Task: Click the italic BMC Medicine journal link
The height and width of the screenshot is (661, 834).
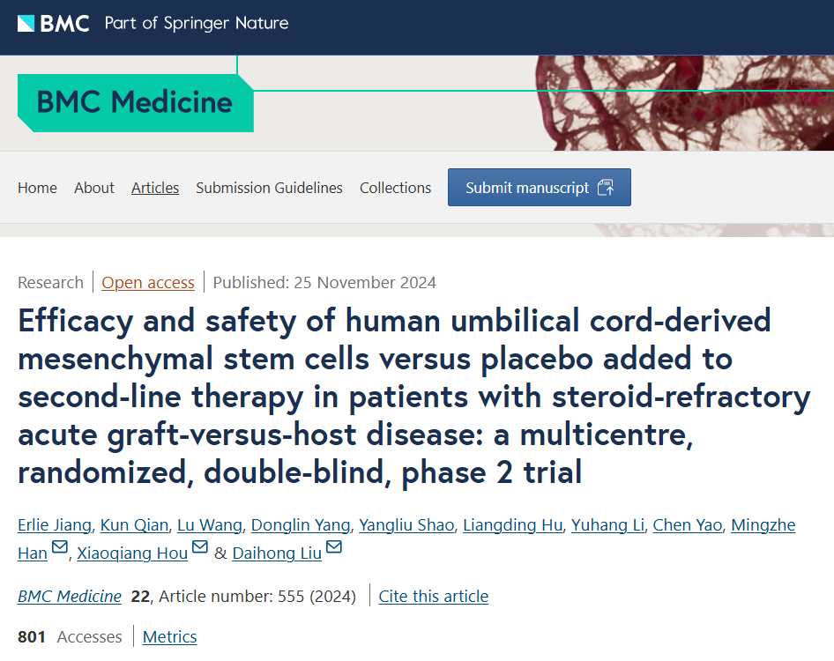Action: [x=70, y=597]
